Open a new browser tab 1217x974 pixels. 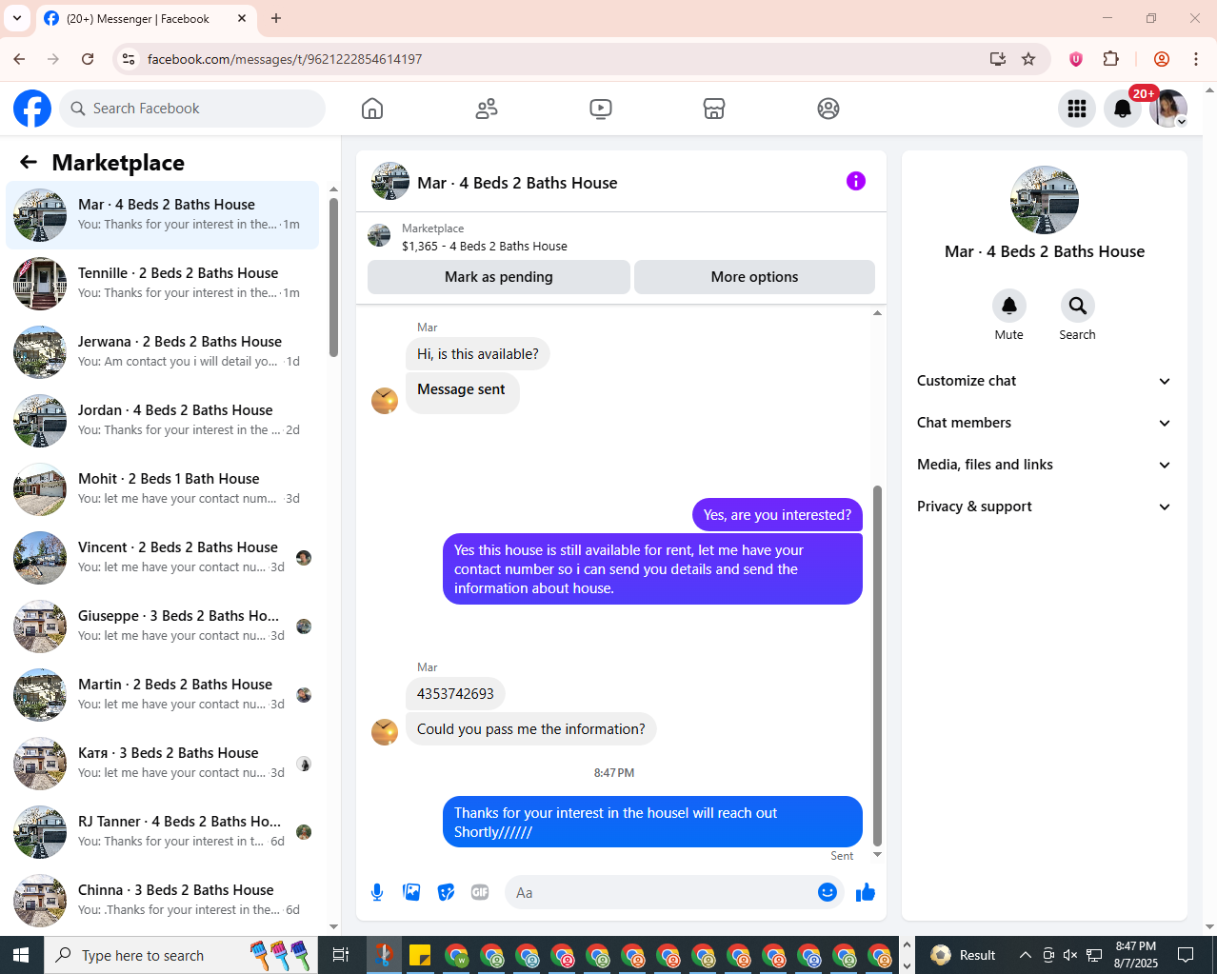coord(276,18)
